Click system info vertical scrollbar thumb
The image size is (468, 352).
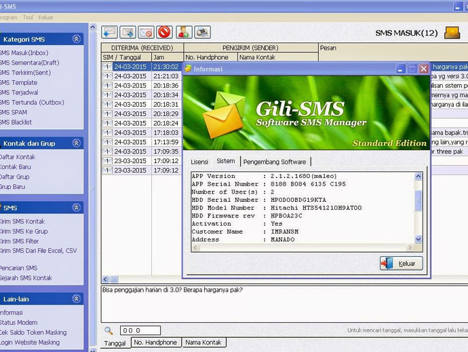point(418,200)
